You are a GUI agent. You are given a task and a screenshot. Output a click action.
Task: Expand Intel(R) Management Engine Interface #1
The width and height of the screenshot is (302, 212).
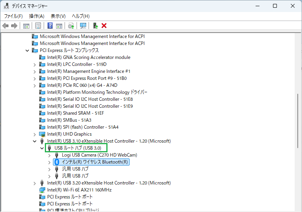(35, 72)
